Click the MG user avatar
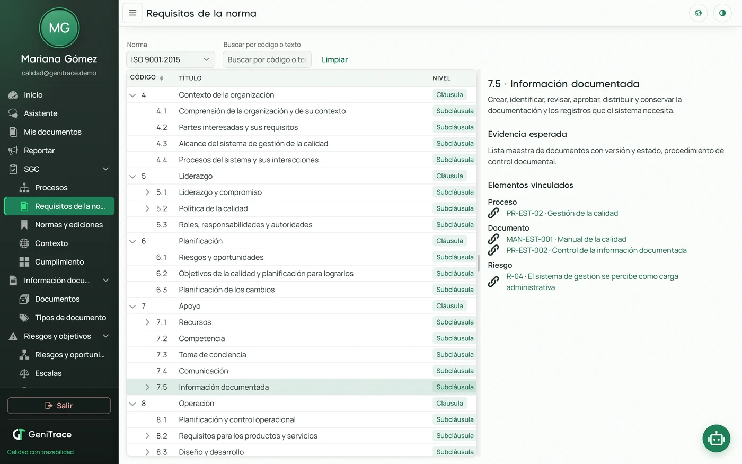The height and width of the screenshot is (464, 742). (59, 28)
